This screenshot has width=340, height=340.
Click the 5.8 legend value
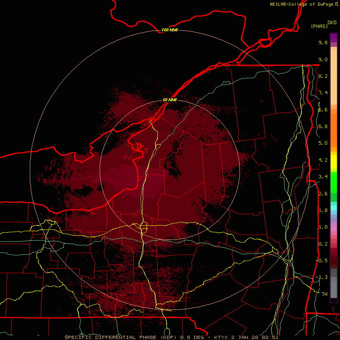click(x=323, y=127)
